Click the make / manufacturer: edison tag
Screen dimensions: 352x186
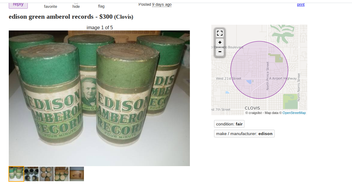pyautogui.click(x=244, y=134)
